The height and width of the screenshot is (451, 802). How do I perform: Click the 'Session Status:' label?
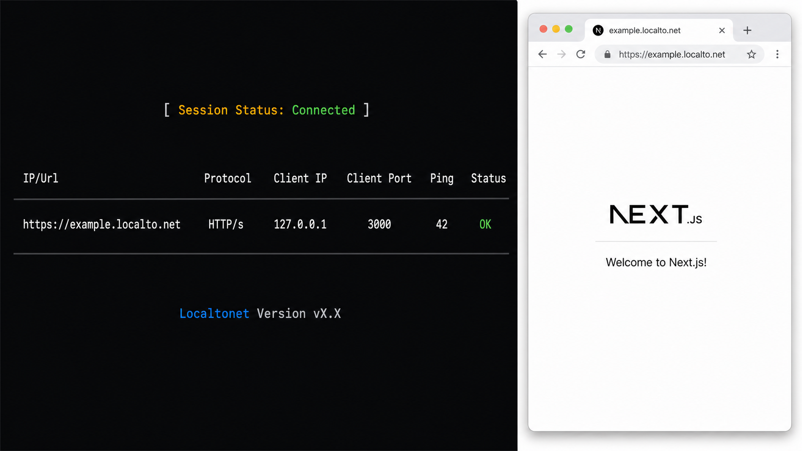pos(231,110)
